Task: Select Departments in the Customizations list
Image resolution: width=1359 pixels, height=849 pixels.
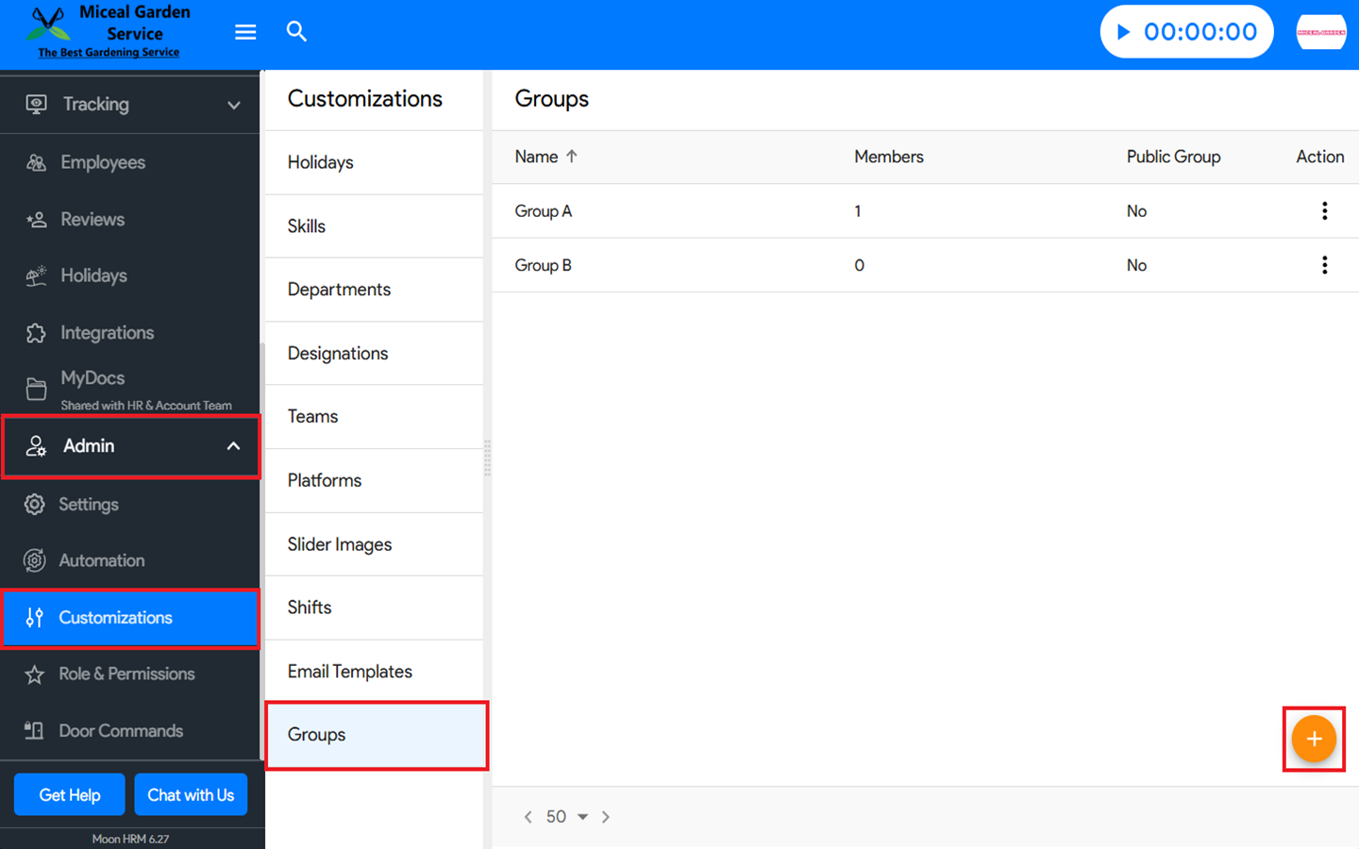Action: click(339, 290)
